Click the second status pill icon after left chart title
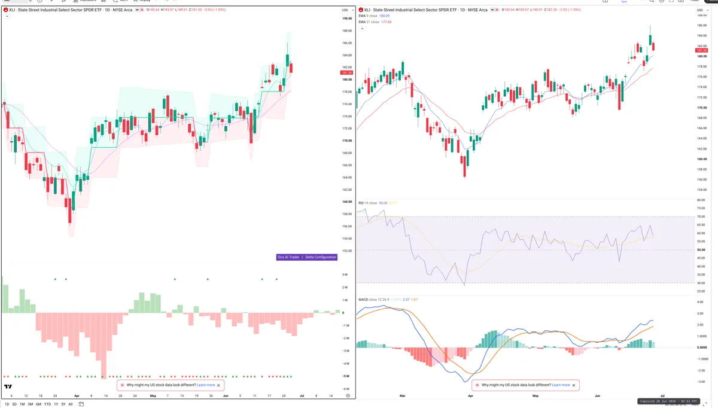The width and height of the screenshot is (718, 408). click(142, 10)
